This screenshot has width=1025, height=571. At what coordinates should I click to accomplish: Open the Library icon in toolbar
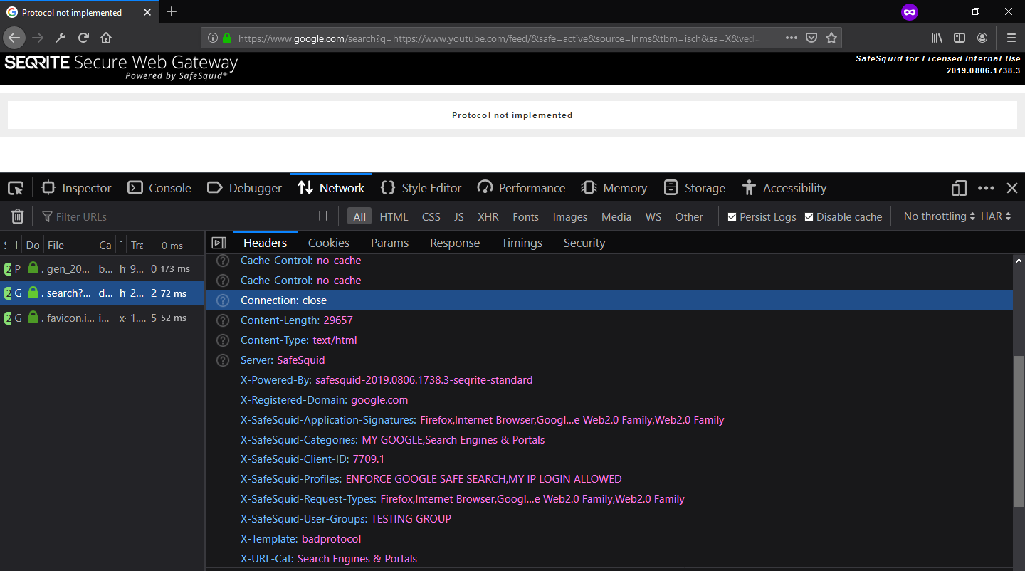(937, 38)
